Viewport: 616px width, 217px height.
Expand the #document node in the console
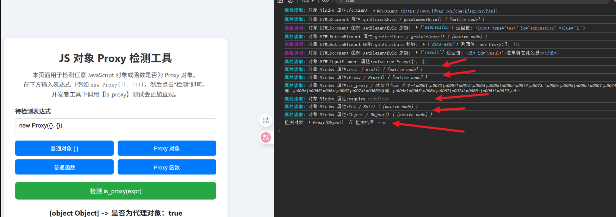pos(374,11)
